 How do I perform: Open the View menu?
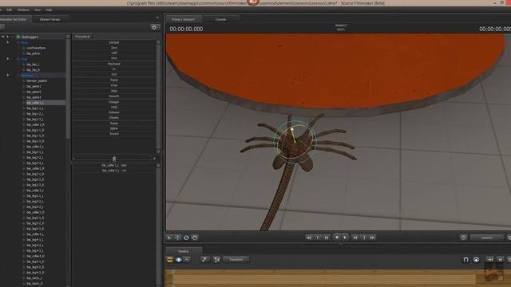38,10
